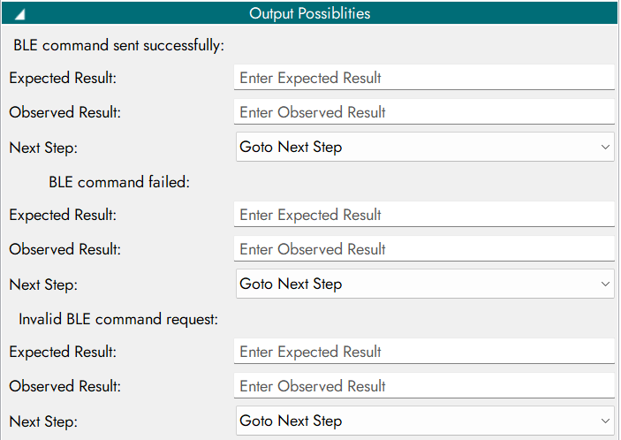Click Observed Result field under BLE command failed

click(424, 249)
